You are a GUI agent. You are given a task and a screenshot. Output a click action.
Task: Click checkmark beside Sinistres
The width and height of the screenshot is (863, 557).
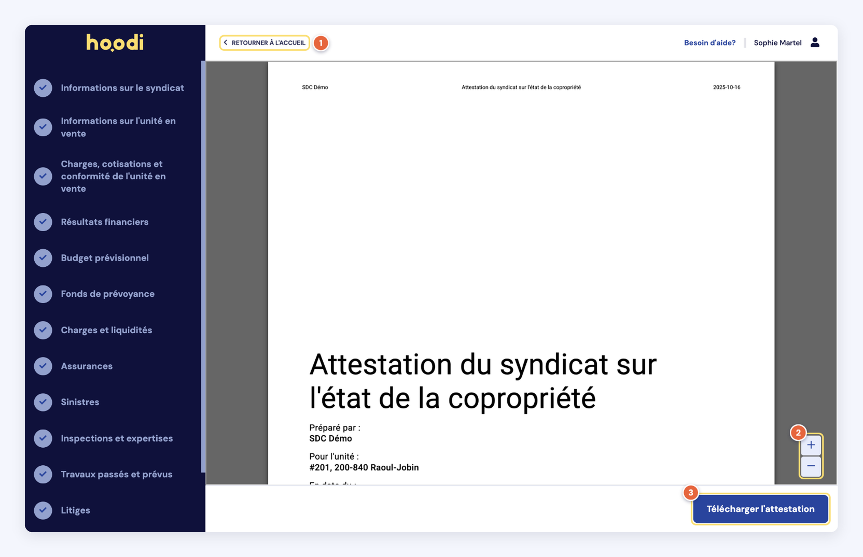[x=43, y=402]
